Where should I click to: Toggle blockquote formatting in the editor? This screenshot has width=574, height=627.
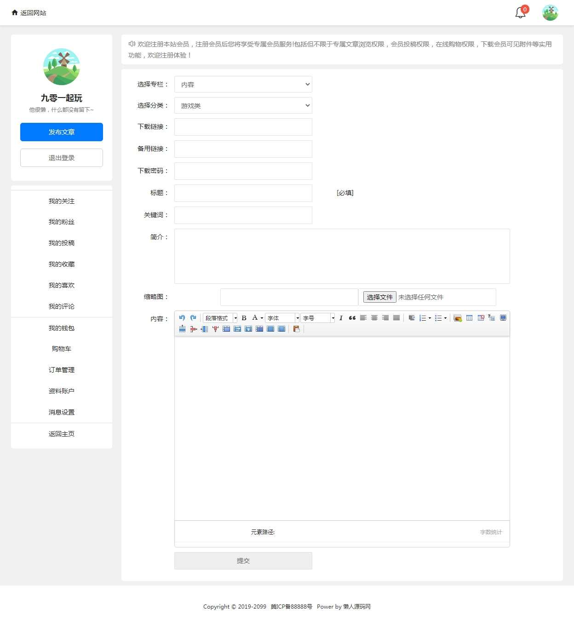click(352, 318)
